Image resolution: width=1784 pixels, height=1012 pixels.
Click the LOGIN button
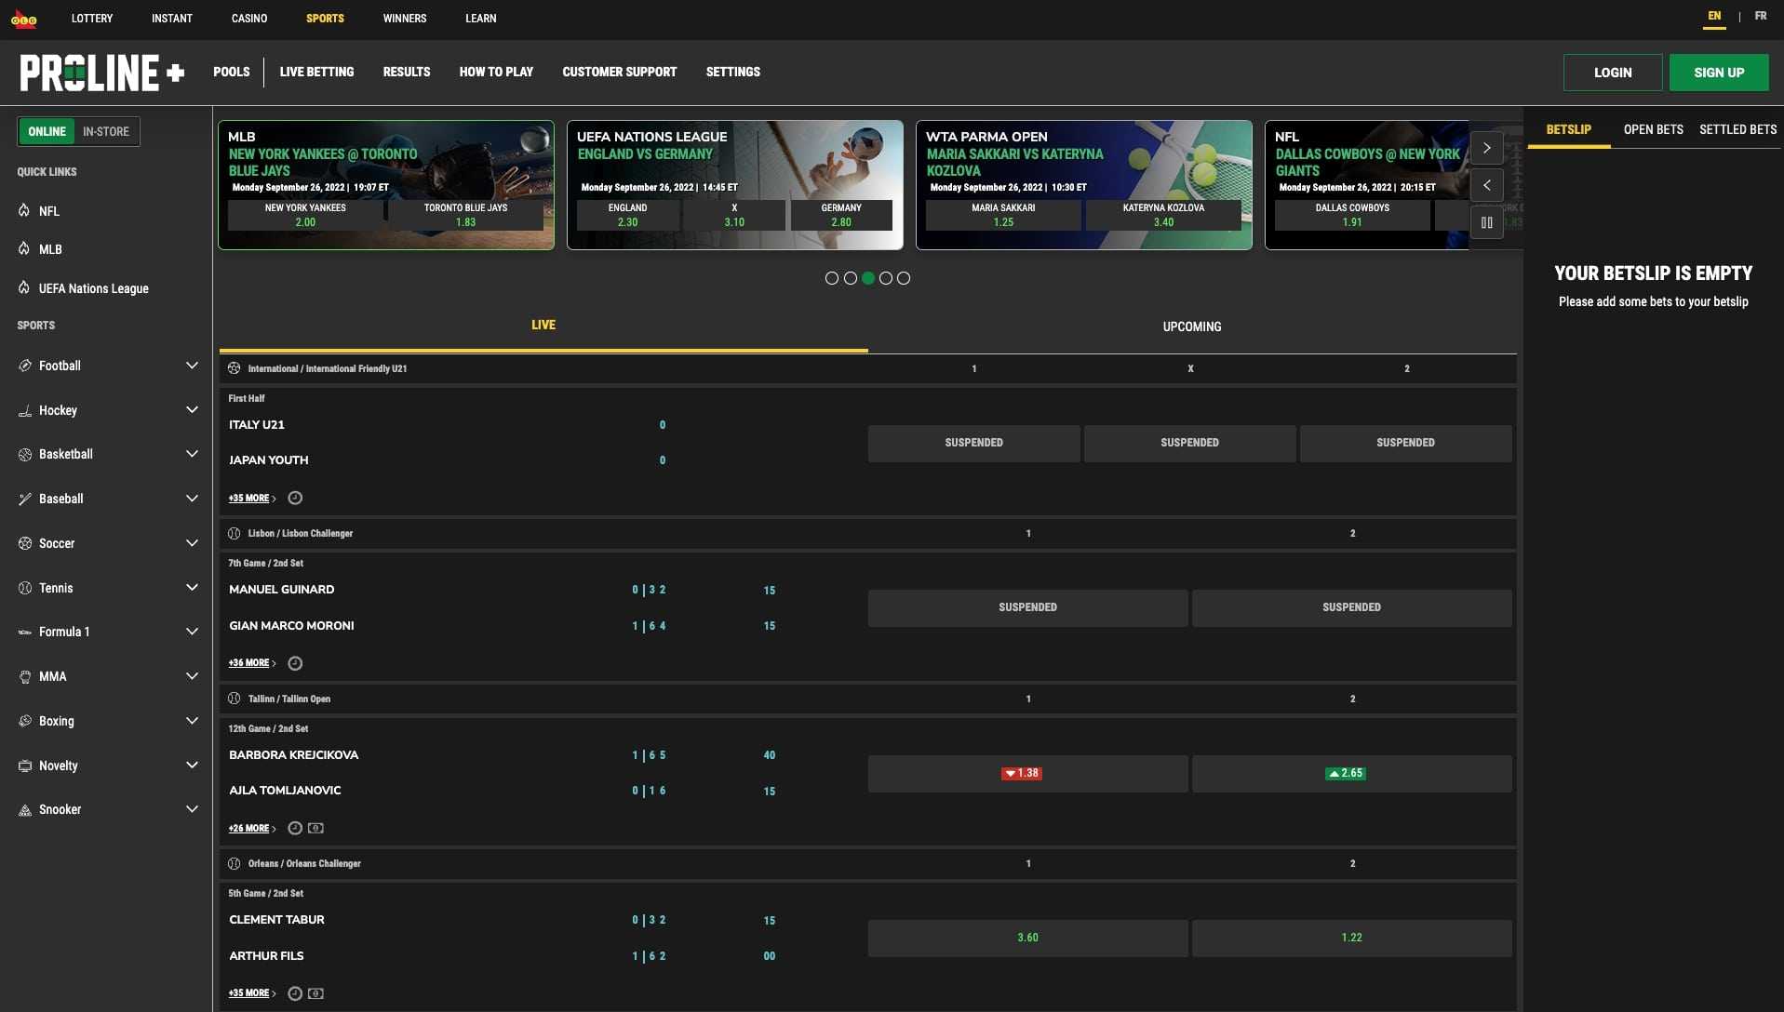pos(1613,73)
